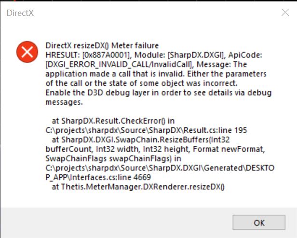Screen dimensions: 297x238
Task: Click the word "messages." ending the description
Action: (64, 102)
